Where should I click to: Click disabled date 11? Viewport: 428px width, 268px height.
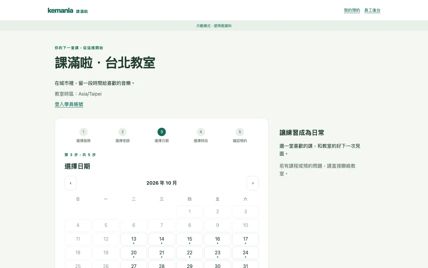click(78, 239)
